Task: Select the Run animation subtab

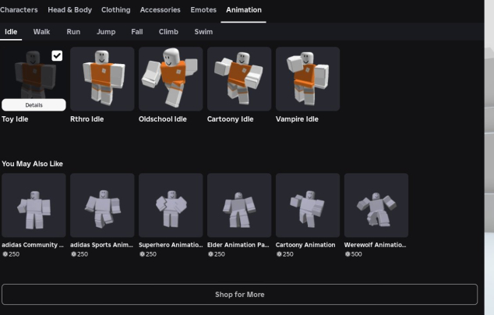Action: (73, 32)
